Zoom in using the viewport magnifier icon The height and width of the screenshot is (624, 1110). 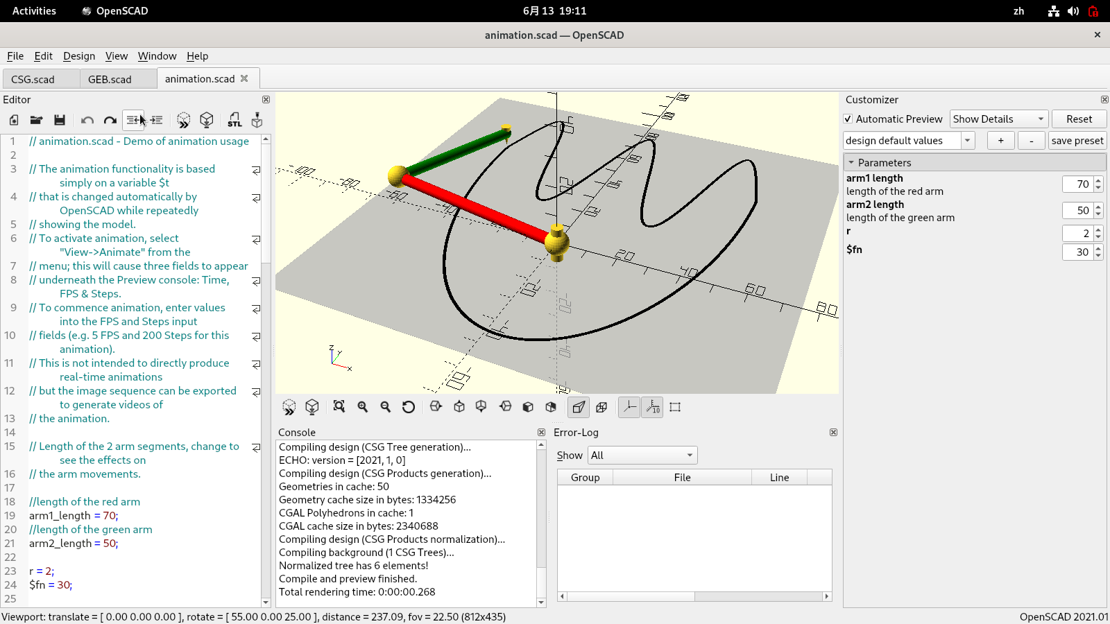[362, 407]
